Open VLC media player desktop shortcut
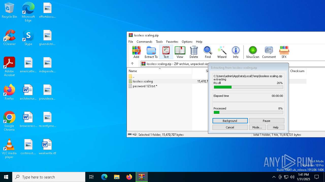 coord(9,149)
